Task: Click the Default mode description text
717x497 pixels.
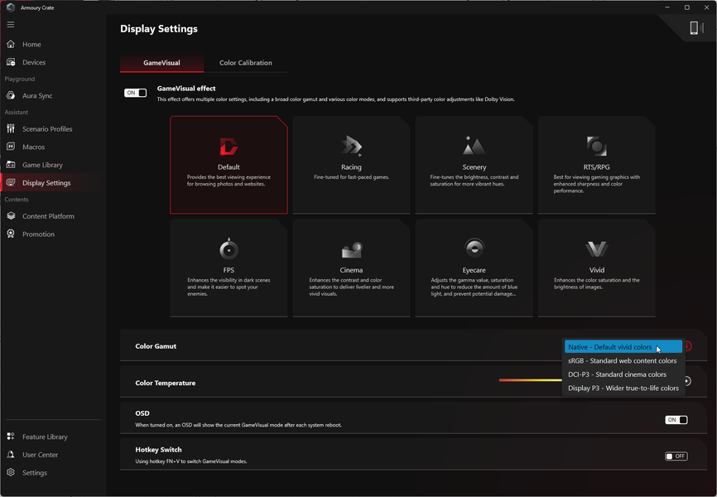Action: pyautogui.click(x=229, y=181)
